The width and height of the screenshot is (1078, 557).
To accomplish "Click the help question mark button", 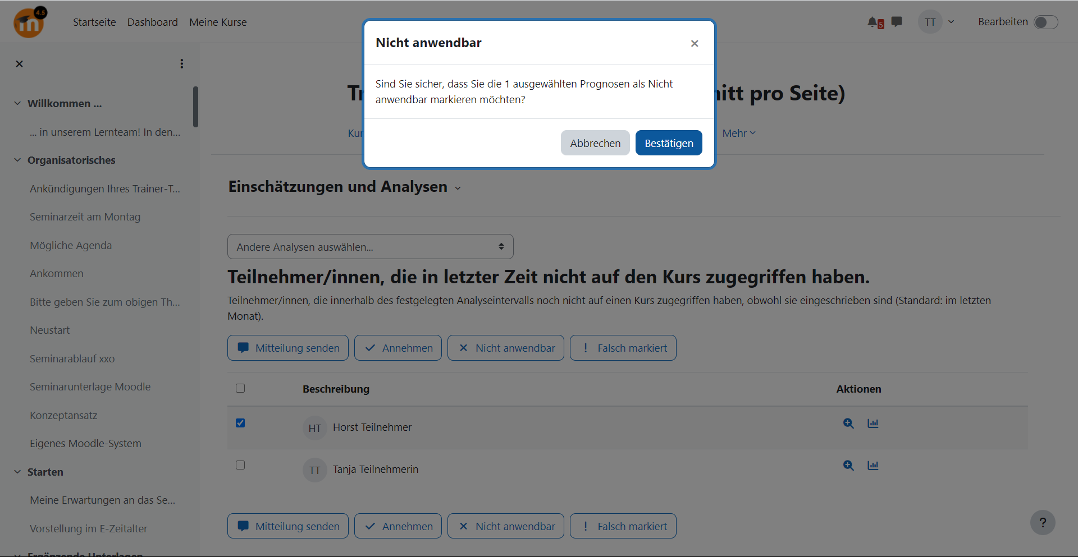I will pos(1043,522).
